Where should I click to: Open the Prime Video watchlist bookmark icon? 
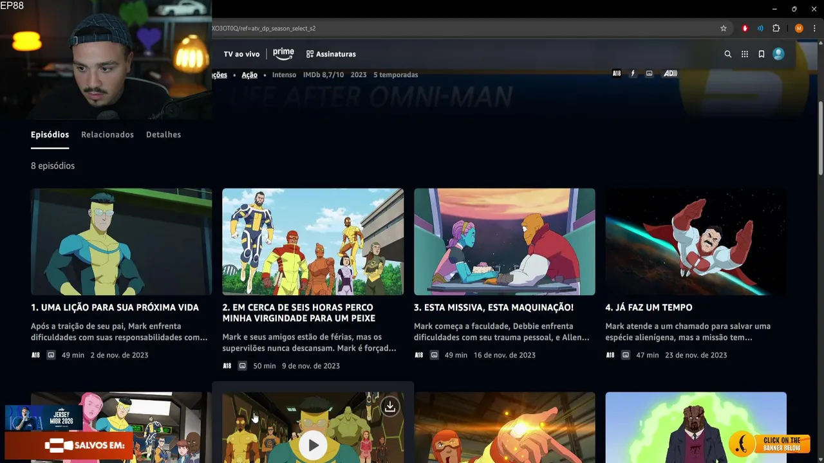pos(762,54)
